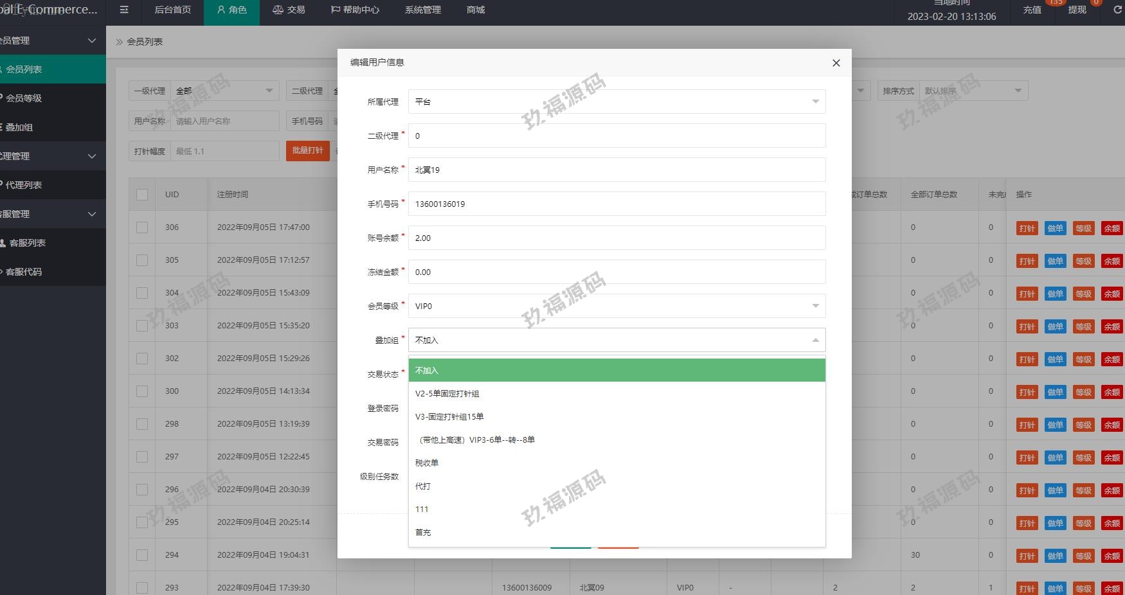
Task: Tick the checkbox for UID 305 row
Action: (x=142, y=260)
